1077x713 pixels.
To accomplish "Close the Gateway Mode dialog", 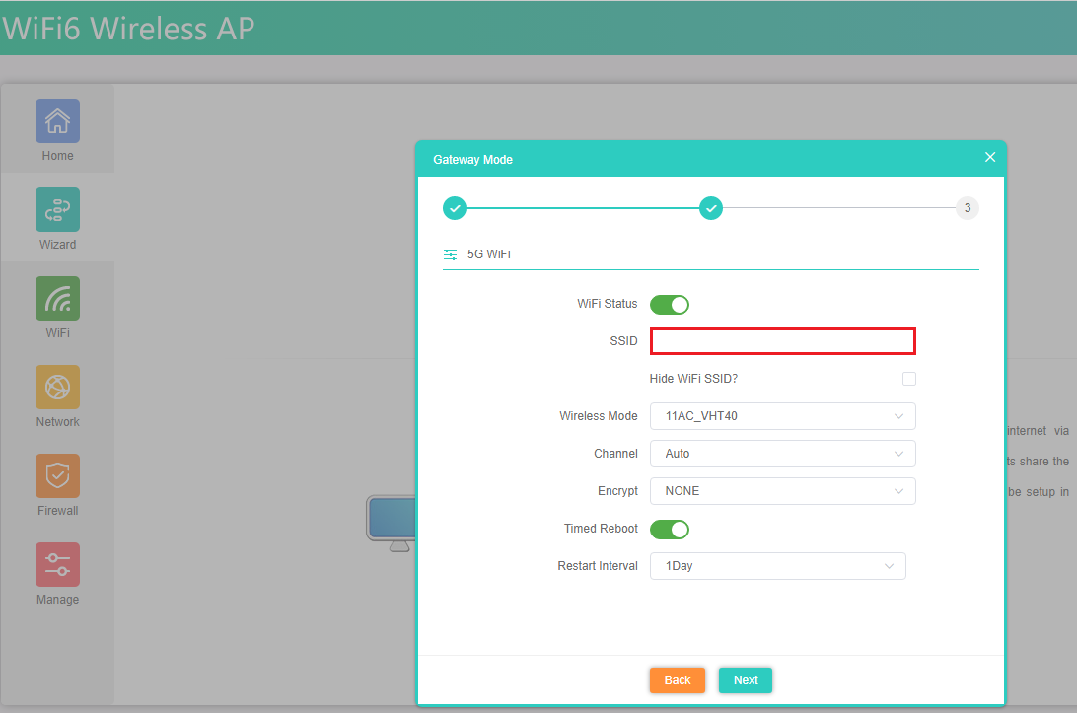I will (x=990, y=158).
